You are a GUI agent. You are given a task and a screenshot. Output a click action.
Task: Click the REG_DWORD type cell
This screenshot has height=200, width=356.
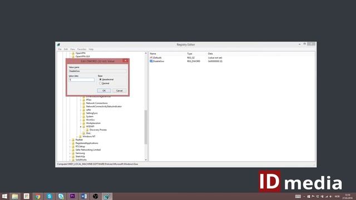[194, 61]
